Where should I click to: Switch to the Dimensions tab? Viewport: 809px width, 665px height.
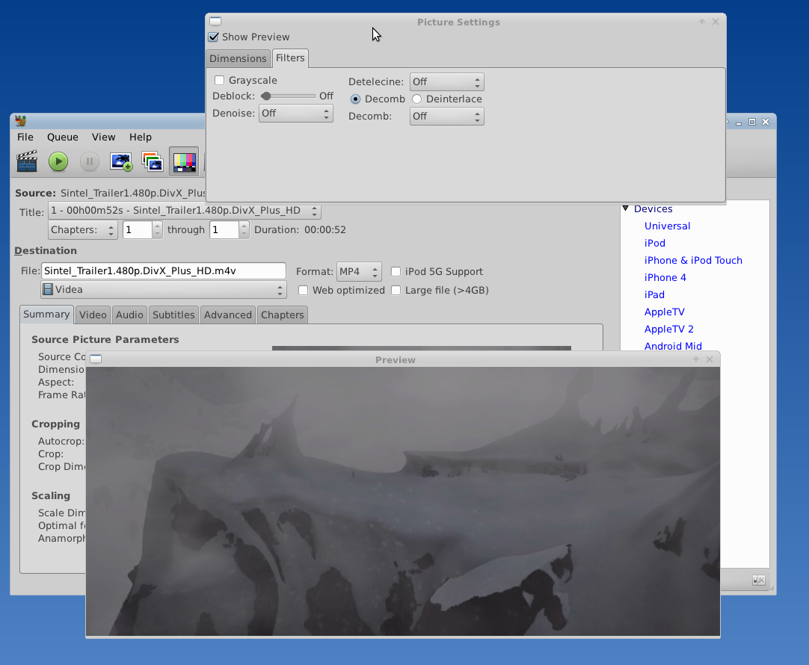pyautogui.click(x=238, y=58)
